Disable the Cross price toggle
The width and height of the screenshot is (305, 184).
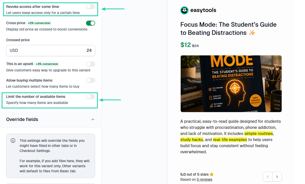click(x=91, y=23)
